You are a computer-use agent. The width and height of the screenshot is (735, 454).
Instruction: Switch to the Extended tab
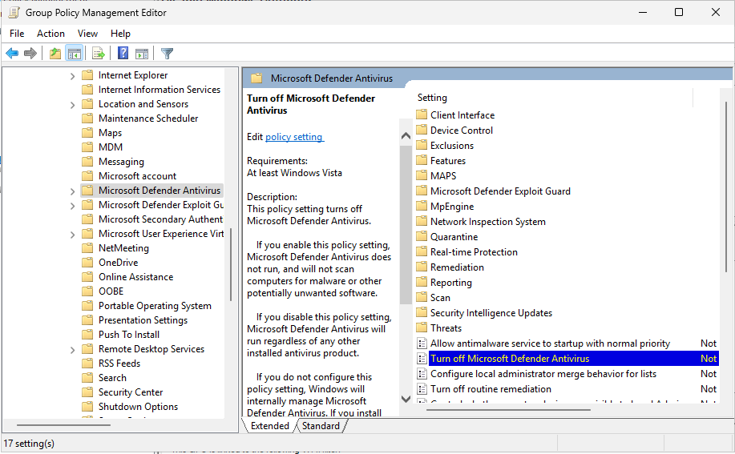point(269,426)
